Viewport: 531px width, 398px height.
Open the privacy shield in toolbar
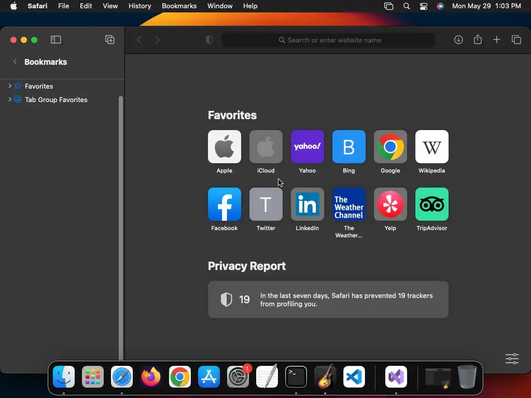(209, 40)
